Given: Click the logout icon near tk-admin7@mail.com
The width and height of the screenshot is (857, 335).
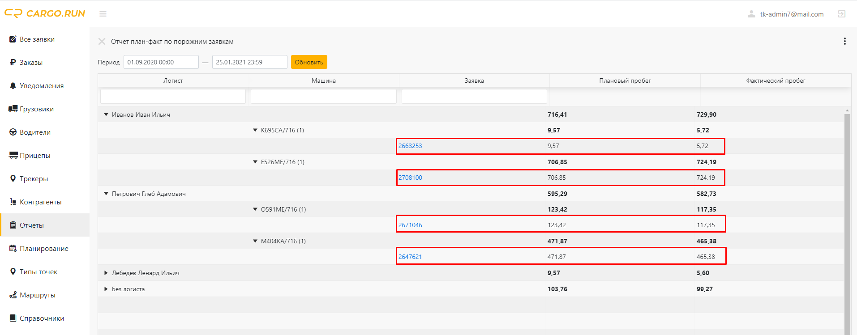Looking at the screenshot, I should [x=842, y=14].
